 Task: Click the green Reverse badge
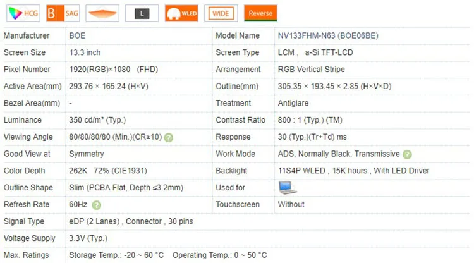point(261,13)
